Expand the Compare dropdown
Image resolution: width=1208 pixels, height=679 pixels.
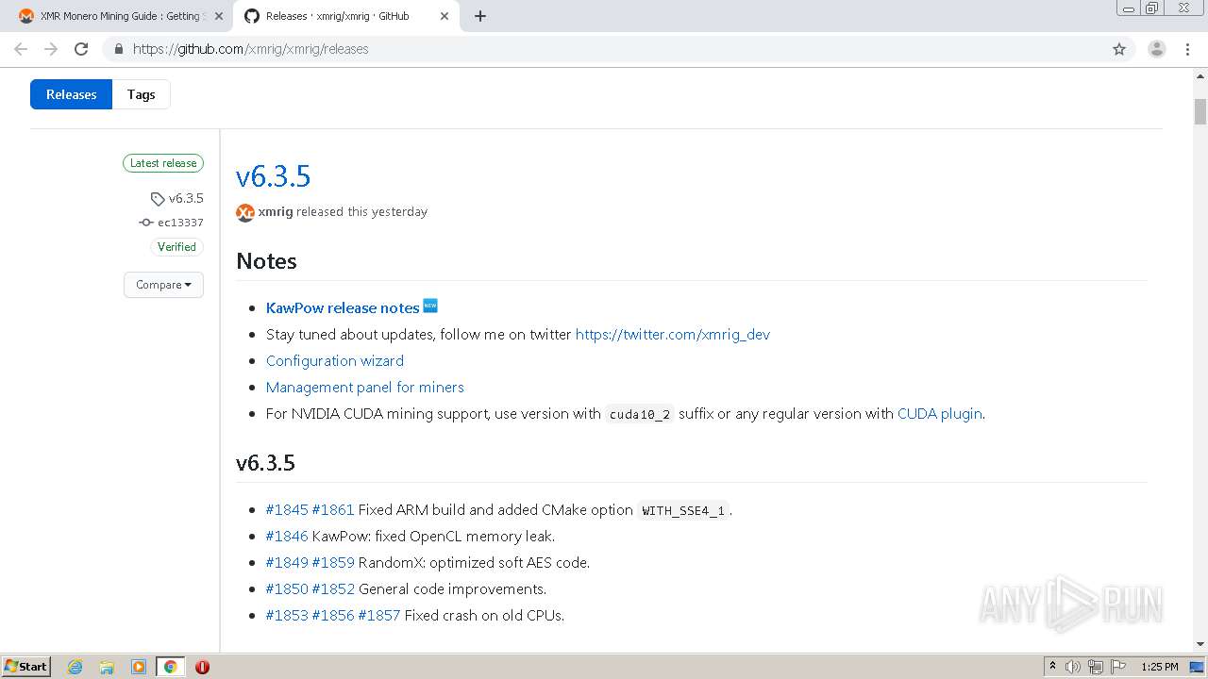pyautogui.click(x=163, y=285)
